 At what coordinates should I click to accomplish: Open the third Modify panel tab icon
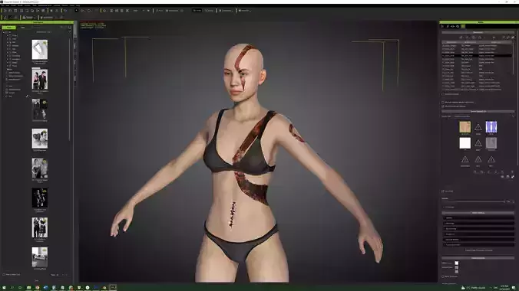click(x=453, y=26)
